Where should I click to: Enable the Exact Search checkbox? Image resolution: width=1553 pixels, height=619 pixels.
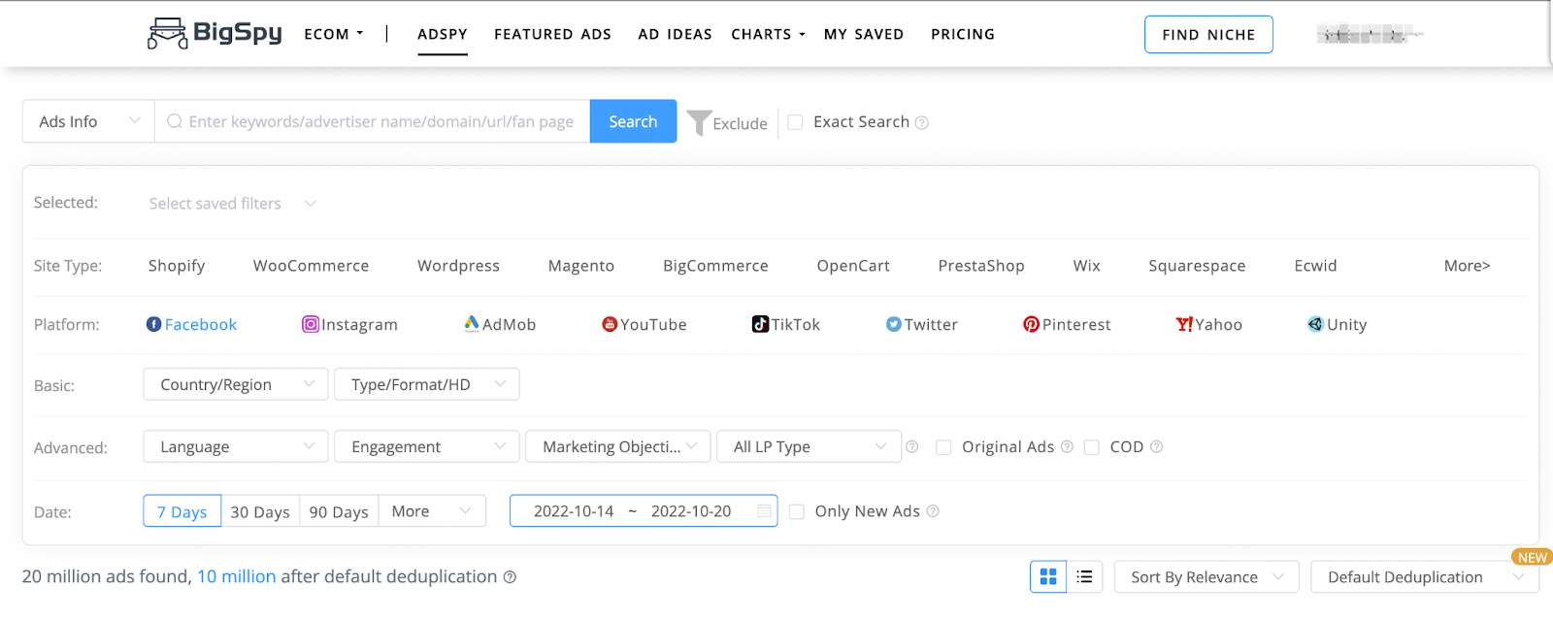pos(795,122)
